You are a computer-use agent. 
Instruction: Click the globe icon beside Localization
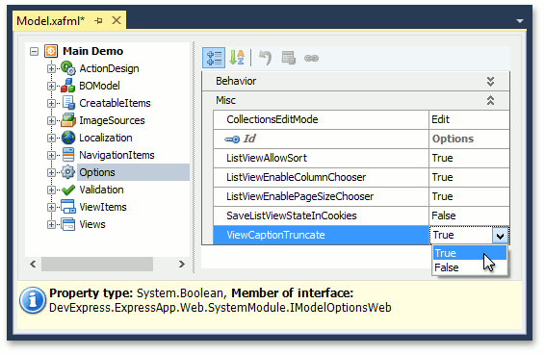[68, 138]
